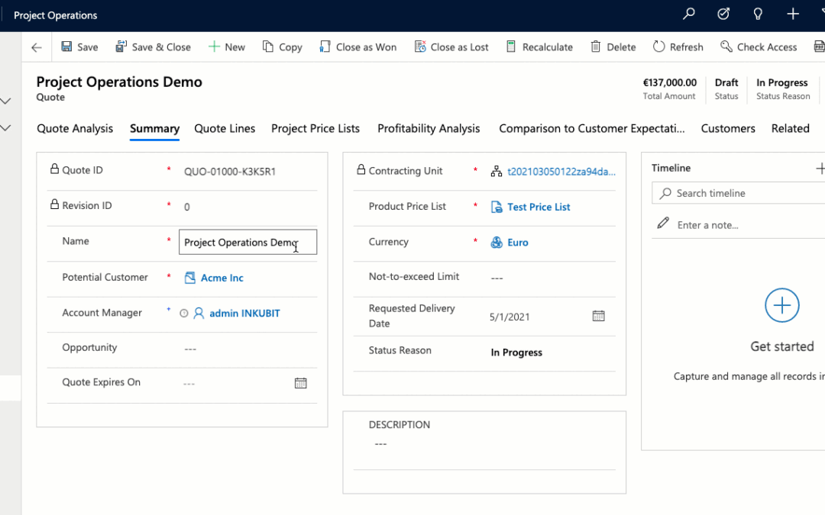Open the Quote Lines tab
Image resolution: width=825 pixels, height=515 pixels.
[225, 129]
